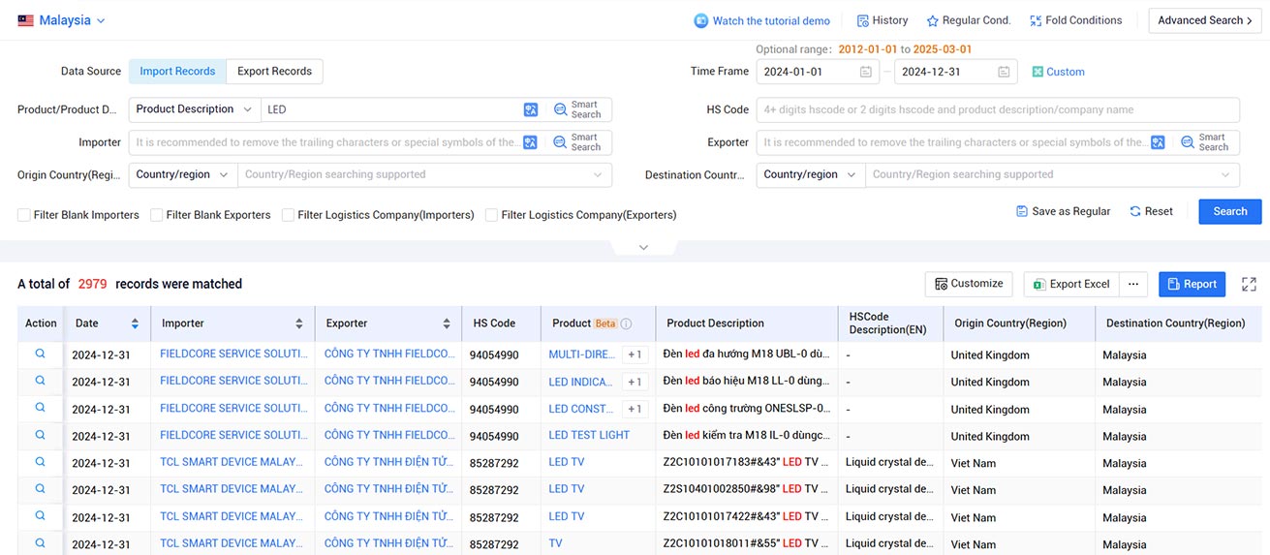
Task: Open origin Country/region type dropdown
Action: [183, 174]
